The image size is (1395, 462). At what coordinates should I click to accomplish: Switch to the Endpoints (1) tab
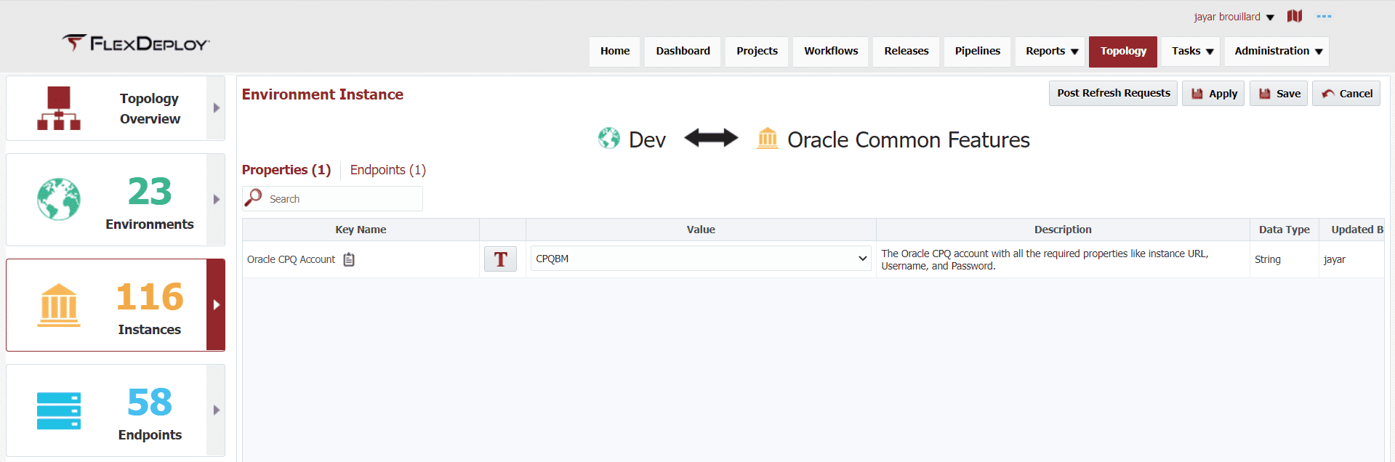point(388,169)
